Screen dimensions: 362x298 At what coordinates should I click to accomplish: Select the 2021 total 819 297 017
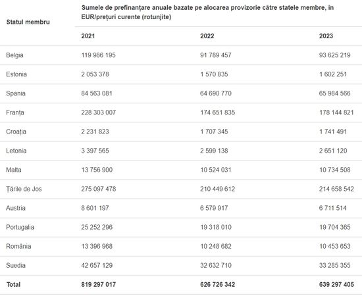pos(98,285)
